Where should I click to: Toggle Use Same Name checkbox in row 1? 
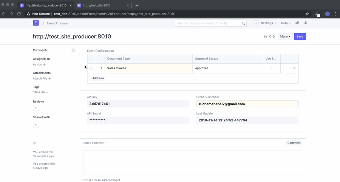(x=271, y=68)
